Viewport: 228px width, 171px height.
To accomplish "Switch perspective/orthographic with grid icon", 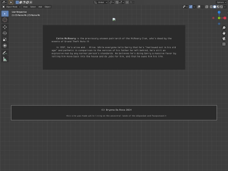I will (224, 44).
